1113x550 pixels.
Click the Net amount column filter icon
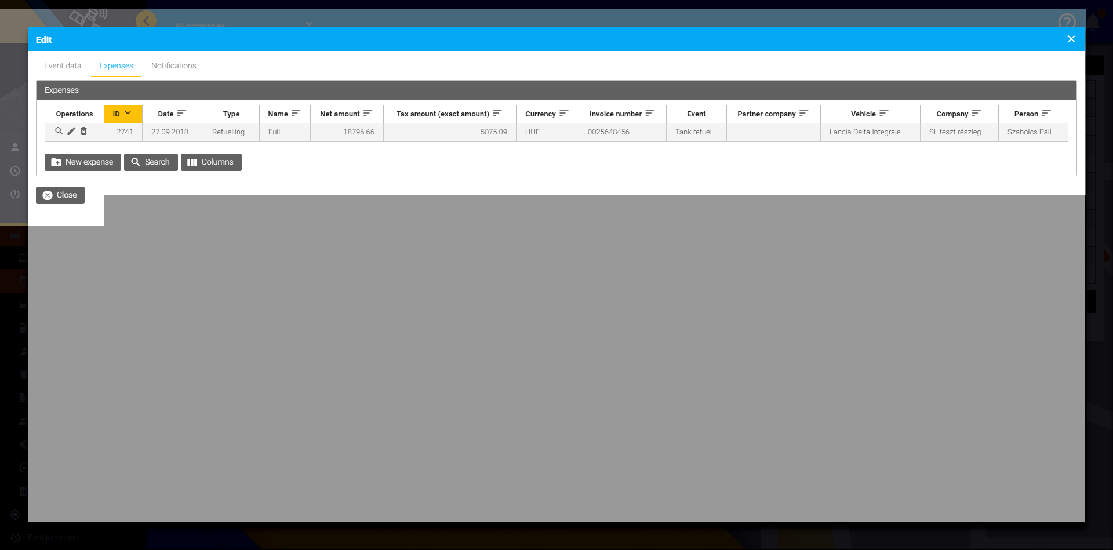pos(368,114)
